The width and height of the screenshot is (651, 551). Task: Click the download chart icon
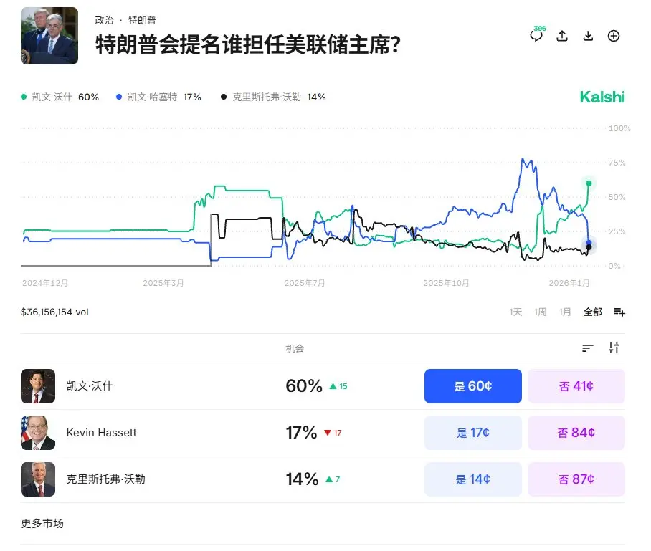coord(588,36)
